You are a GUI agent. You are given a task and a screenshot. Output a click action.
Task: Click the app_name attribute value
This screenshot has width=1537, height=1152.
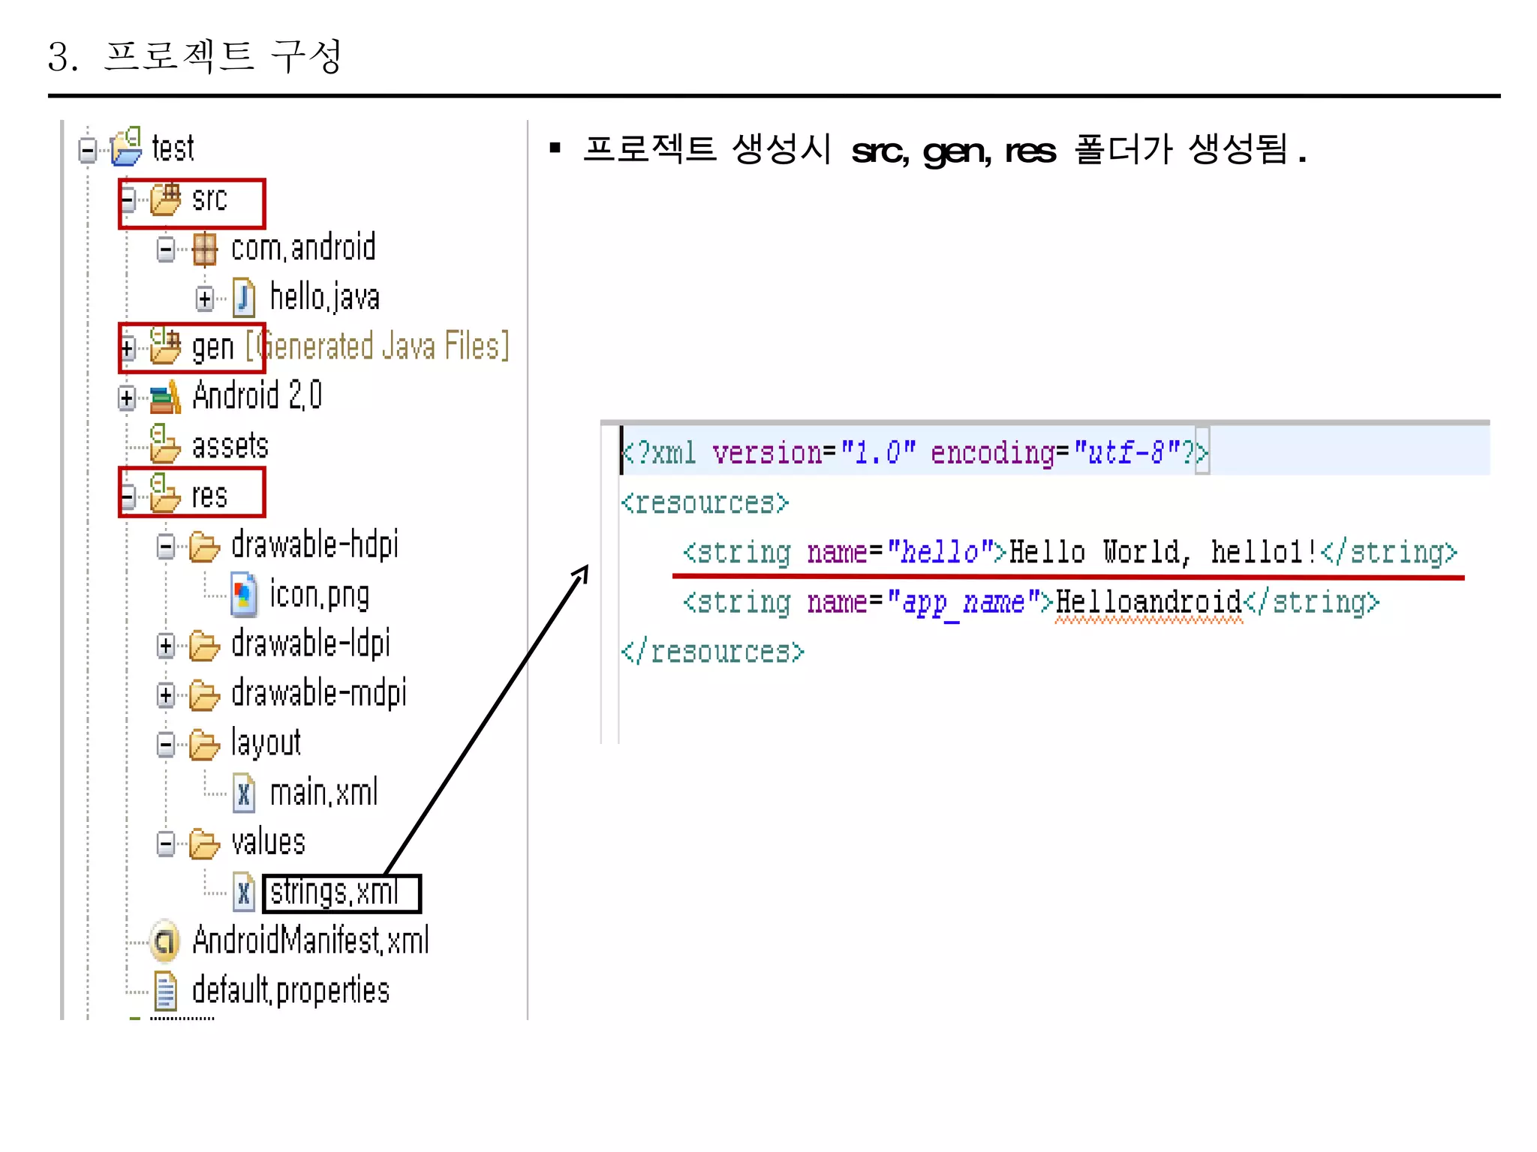click(x=963, y=602)
